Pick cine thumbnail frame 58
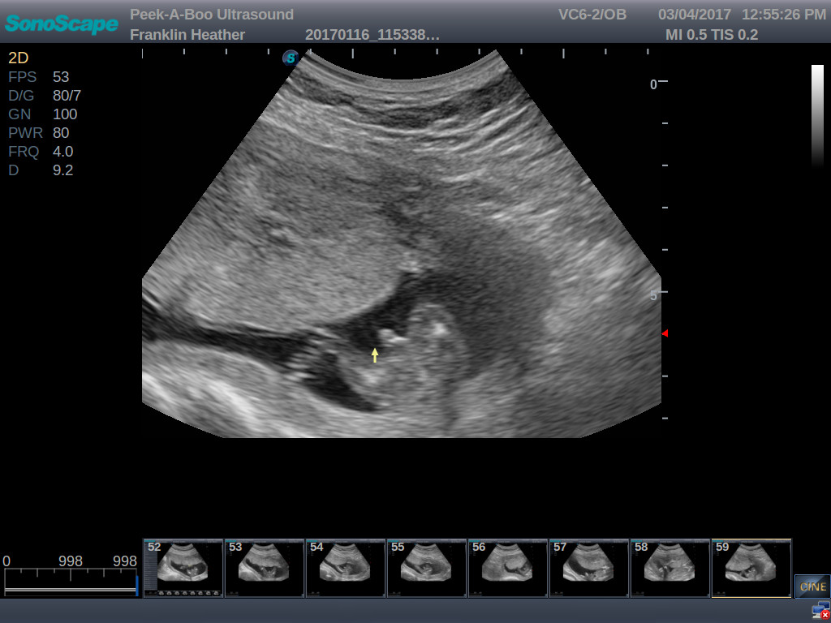Image resolution: width=831 pixels, height=623 pixels. [x=670, y=568]
